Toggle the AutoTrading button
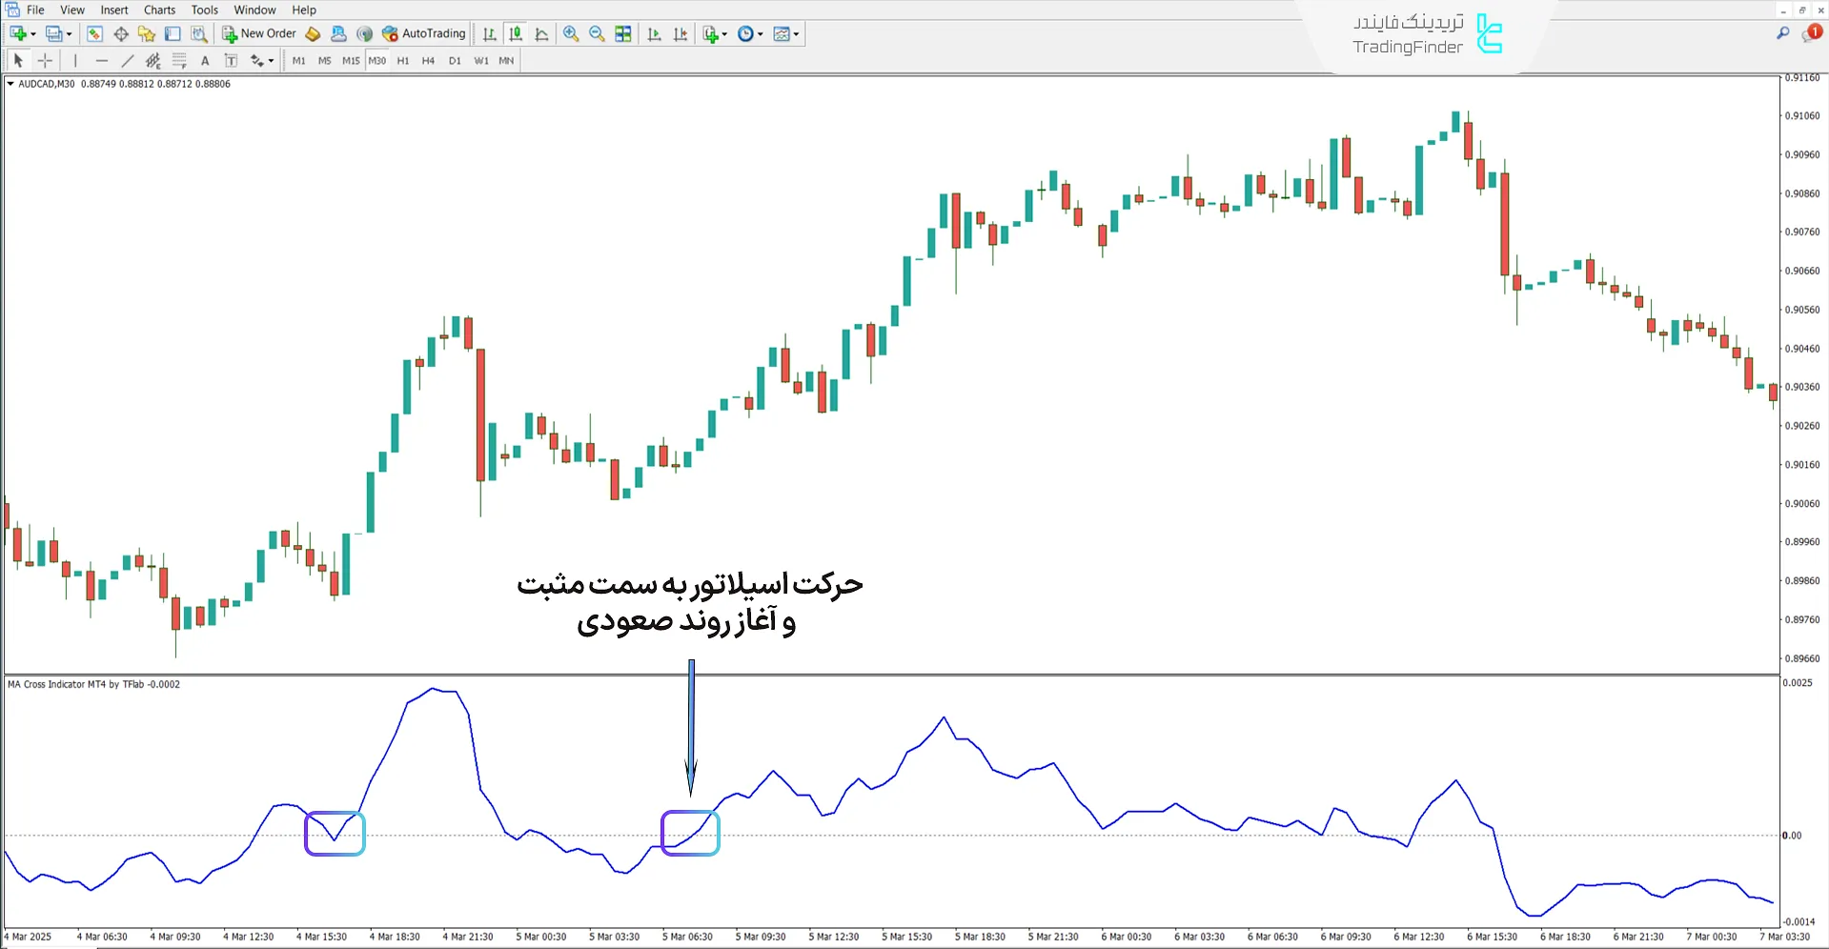The height and width of the screenshot is (949, 1829). (424, 34)
